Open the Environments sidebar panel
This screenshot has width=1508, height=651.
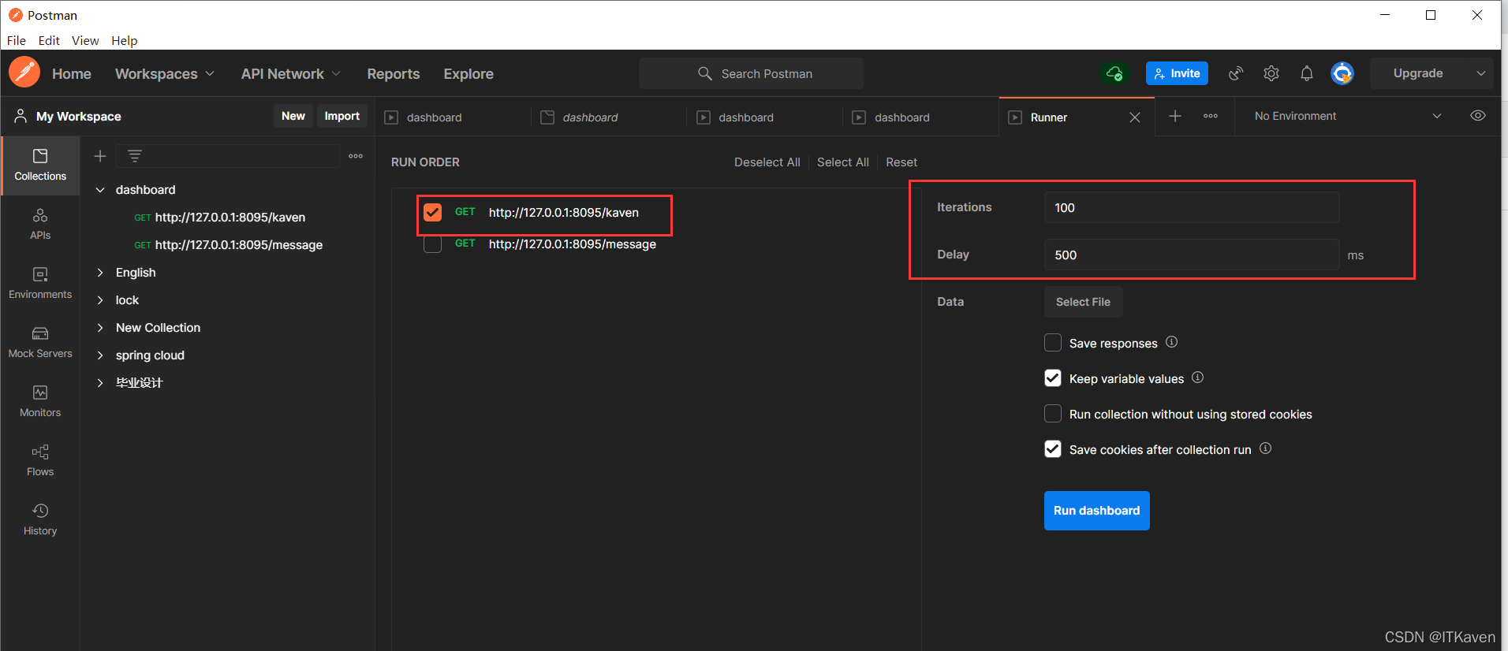[x=40, y=283]
